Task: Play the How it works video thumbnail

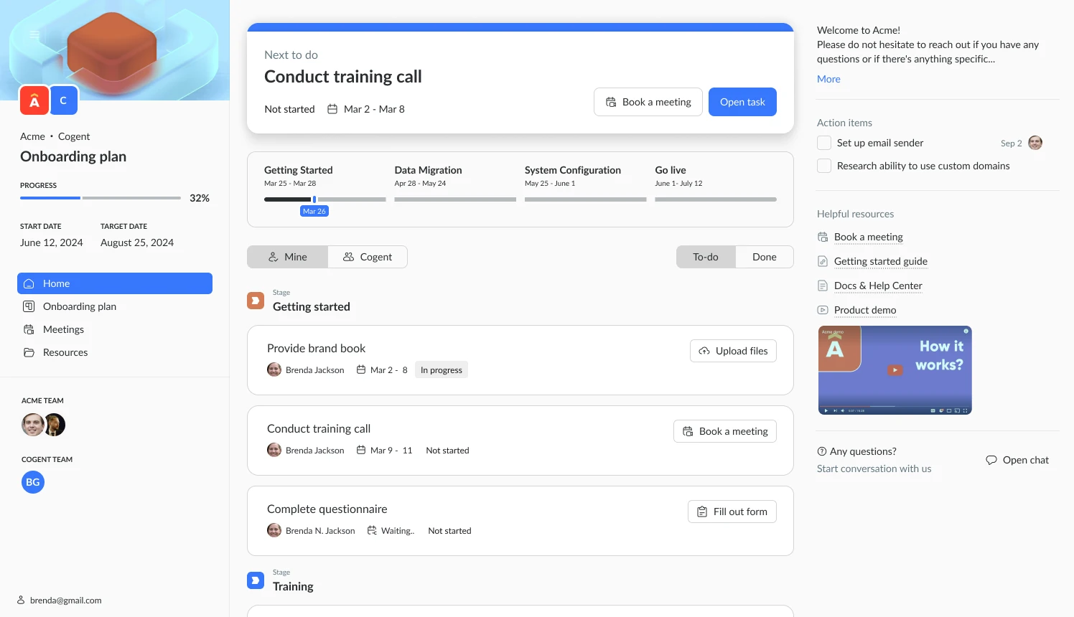Action: click(895, 370)
